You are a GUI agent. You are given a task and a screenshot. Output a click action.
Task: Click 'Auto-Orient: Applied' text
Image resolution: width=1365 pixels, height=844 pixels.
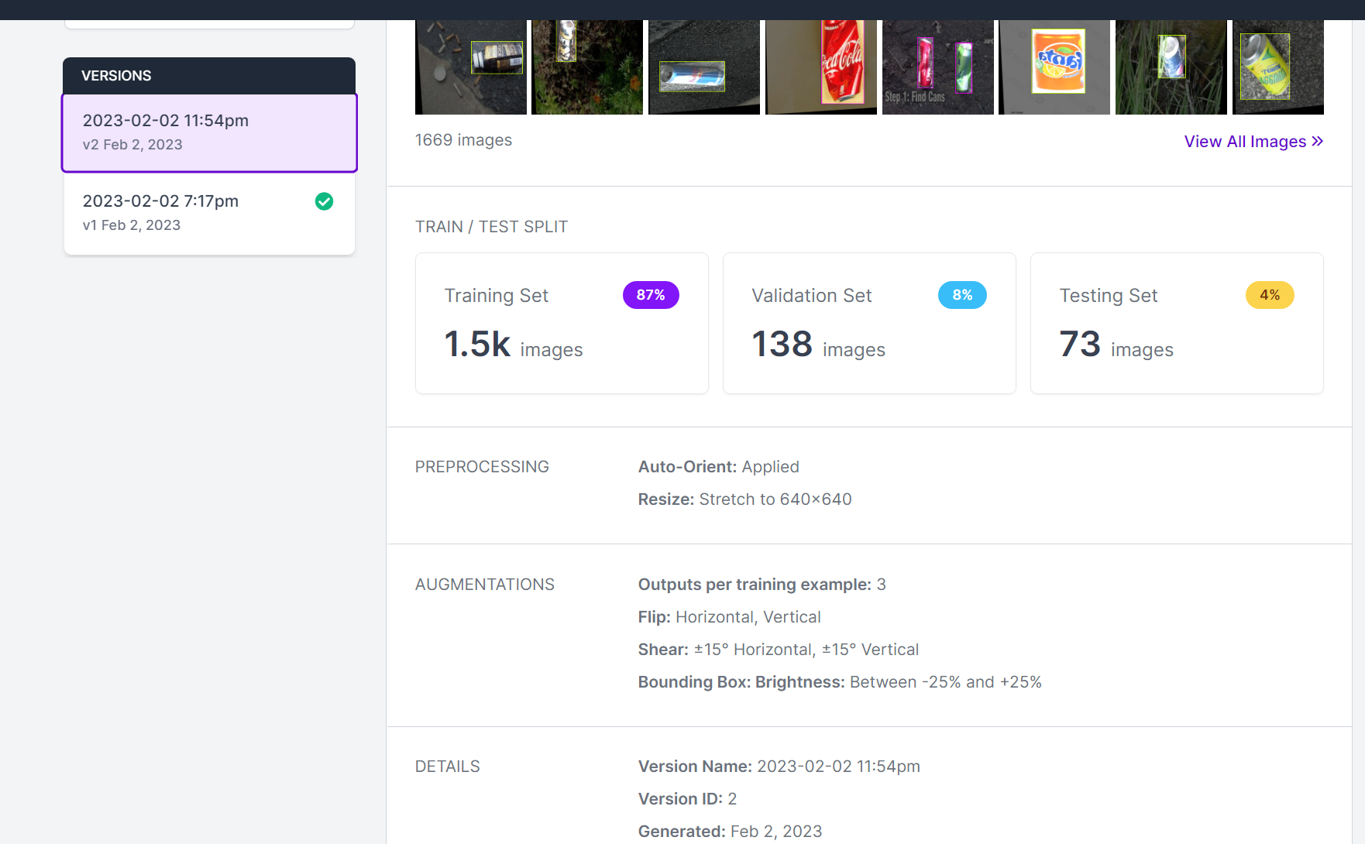pos(718,467)
